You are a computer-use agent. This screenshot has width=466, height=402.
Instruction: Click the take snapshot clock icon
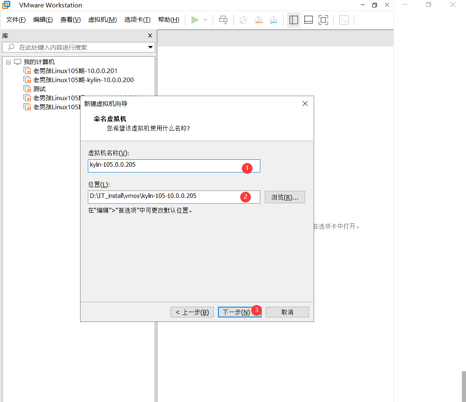tap(243, 20)
